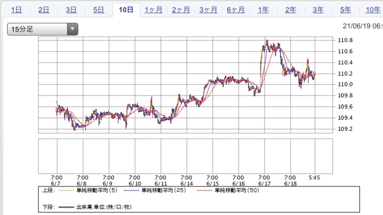Image resolution: width=383 pixels, height=215 pixels.
Task: Click the 109.2 price axis label
Action: (x=345, y=129)
